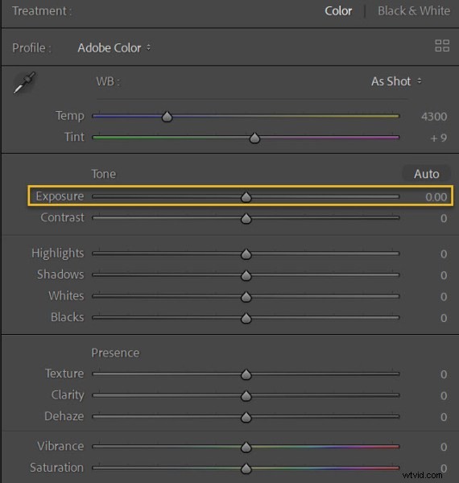Click the Auto tone button
The image size is (459, 483).
(x=426, y=174)
